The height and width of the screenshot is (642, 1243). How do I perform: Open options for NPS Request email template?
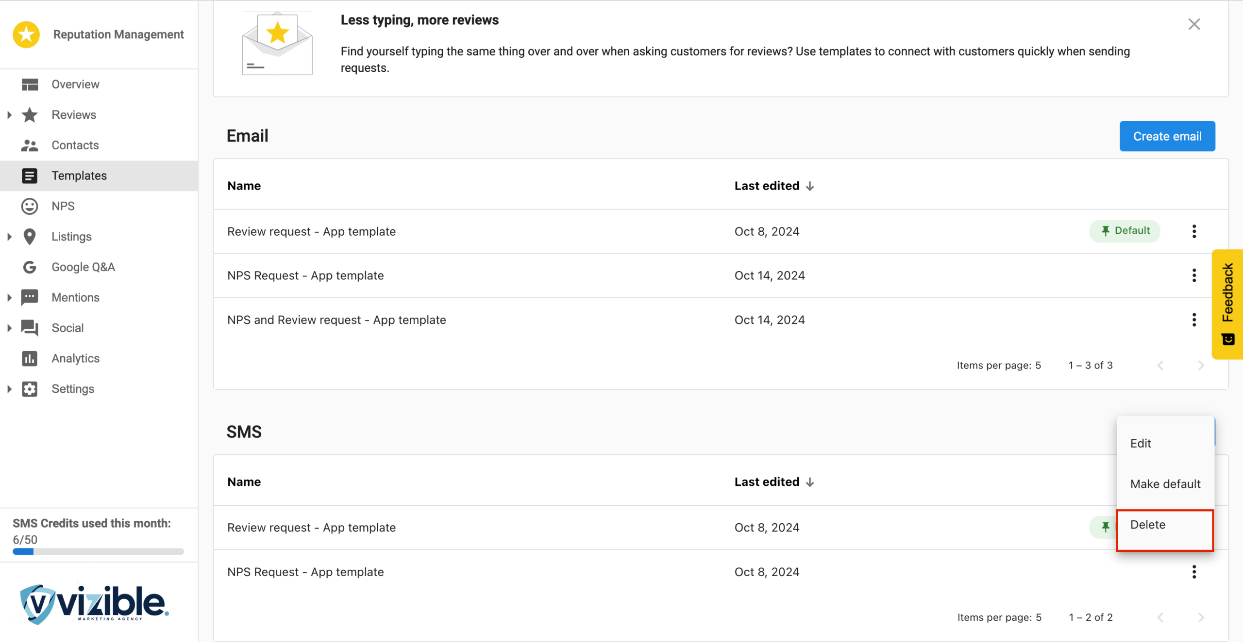(x=1194, y=275)
